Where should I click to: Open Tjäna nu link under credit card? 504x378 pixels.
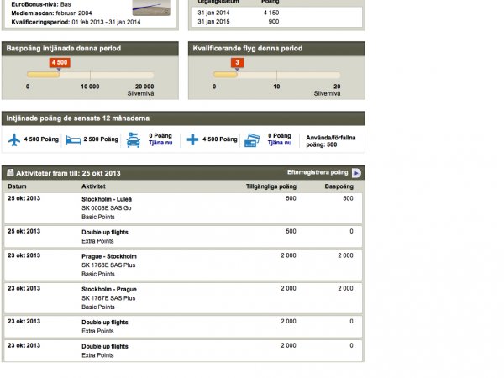click(x=280, y=143)
